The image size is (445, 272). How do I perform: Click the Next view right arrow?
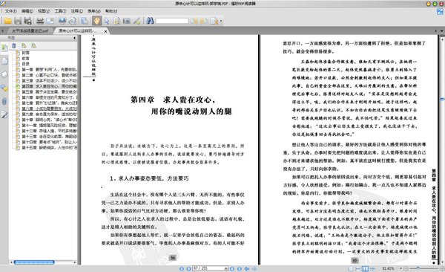click(x=254, y=268)
